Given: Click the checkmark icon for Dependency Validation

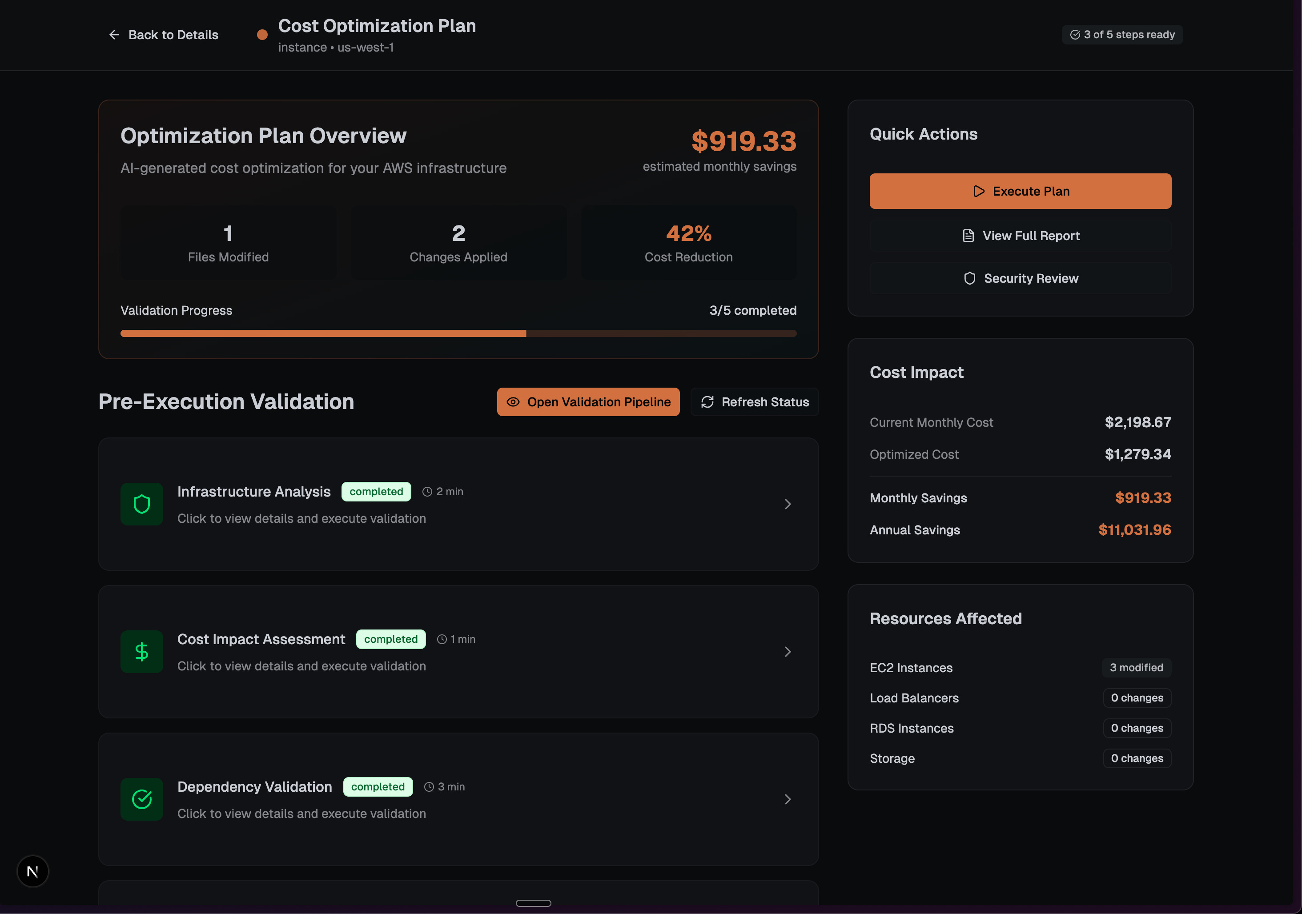Looking at the screenshot, I should 142,799.
